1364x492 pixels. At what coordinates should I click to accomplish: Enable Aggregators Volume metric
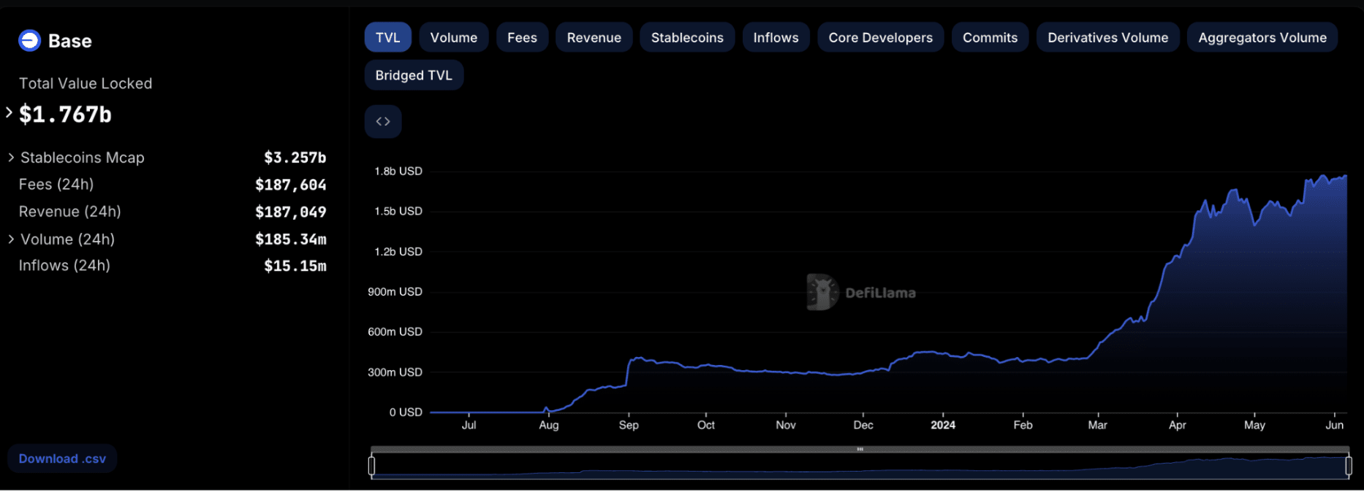tap(1262, 38)
